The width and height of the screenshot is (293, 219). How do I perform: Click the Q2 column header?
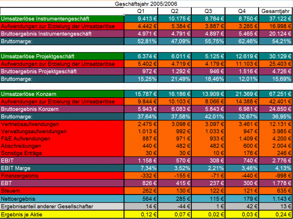click(x=174, y=11)
